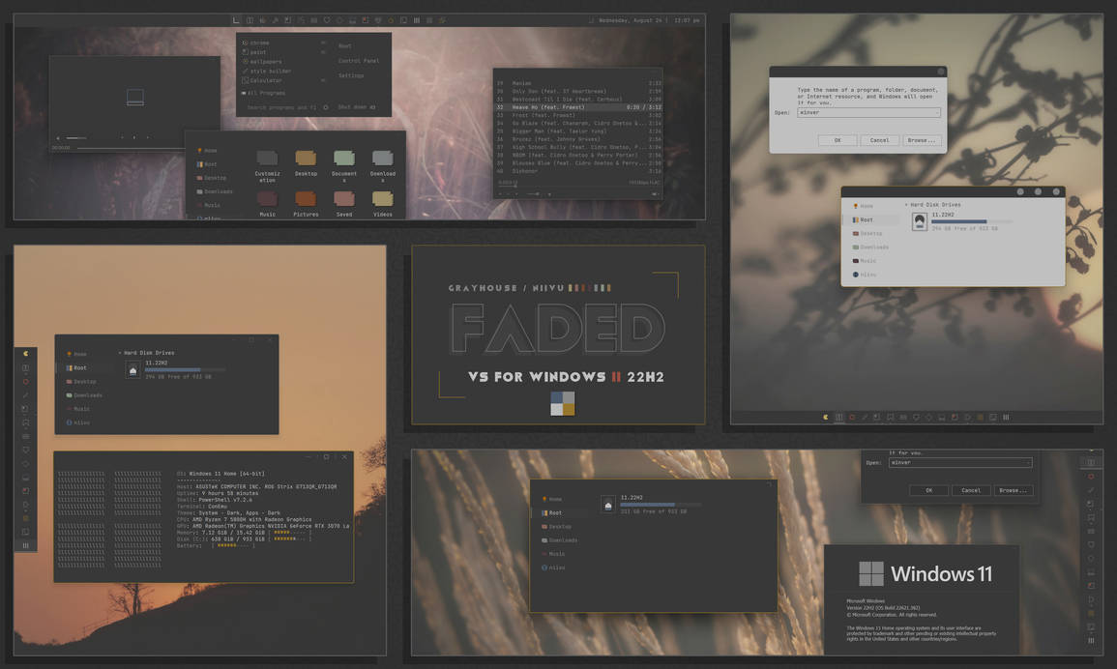Open the Documents folder in the folder grid
1117x669 pixels.
pos(344,158)
